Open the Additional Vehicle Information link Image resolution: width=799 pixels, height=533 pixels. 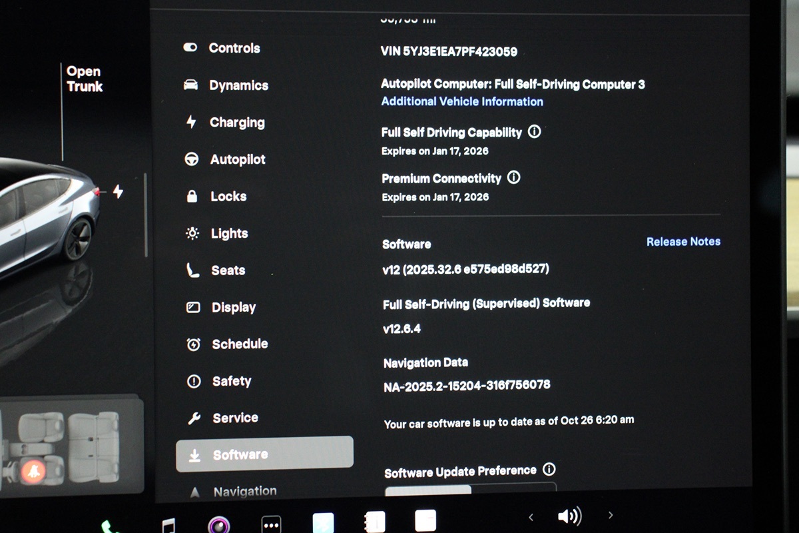(462, 102)
